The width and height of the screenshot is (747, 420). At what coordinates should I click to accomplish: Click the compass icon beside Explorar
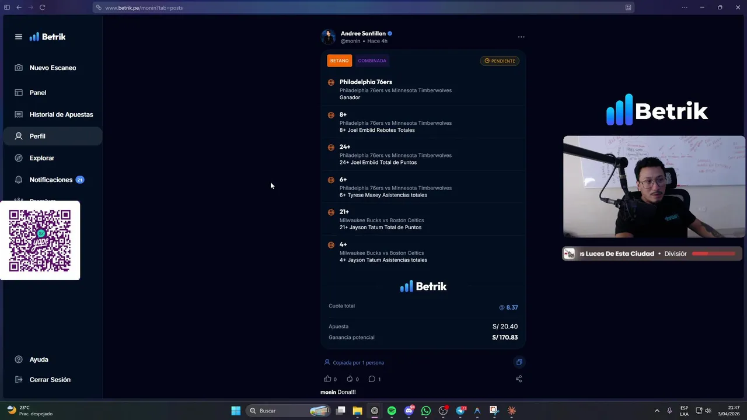click(19, 158)
